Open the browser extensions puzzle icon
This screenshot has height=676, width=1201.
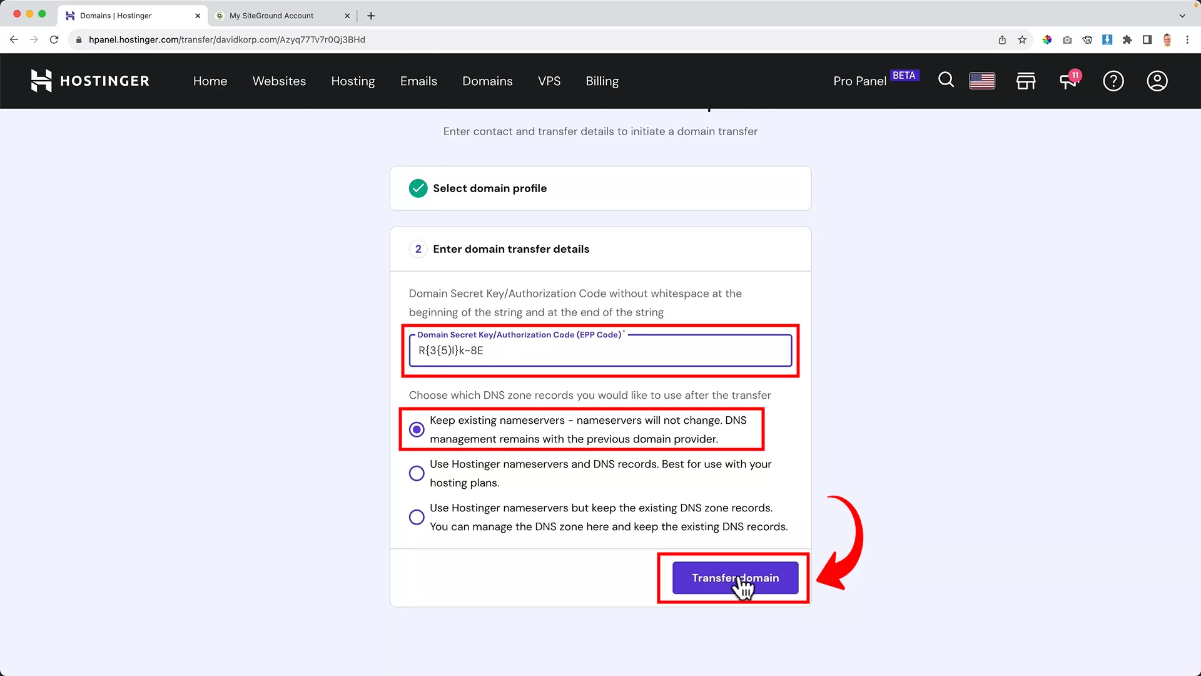1127,39
